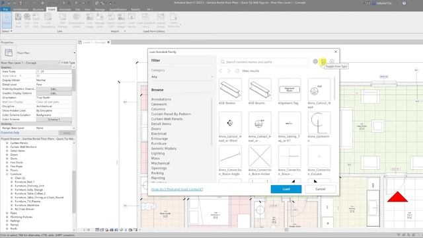
Task: Close the Level 1 - Concept view tab
Action: 108,42
